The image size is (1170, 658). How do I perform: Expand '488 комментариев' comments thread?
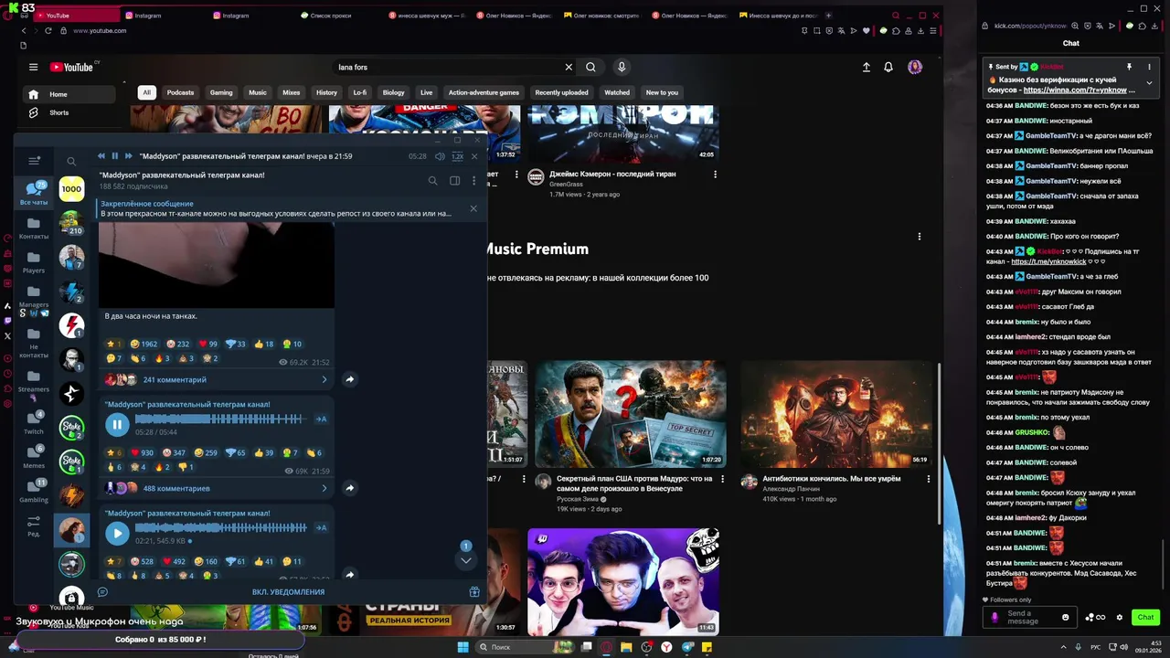coord(216,488)
